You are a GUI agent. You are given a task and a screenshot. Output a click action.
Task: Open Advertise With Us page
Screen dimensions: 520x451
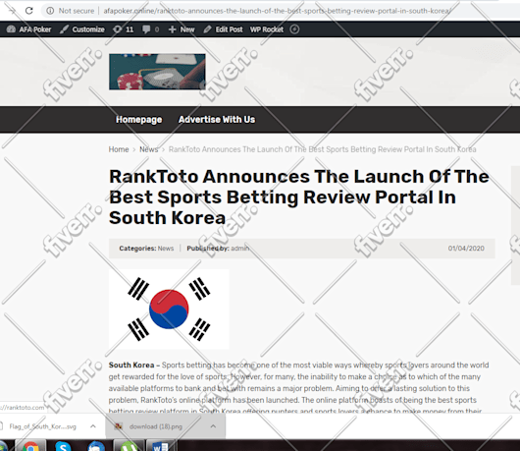pyautogui.click(x=217, y=120)
